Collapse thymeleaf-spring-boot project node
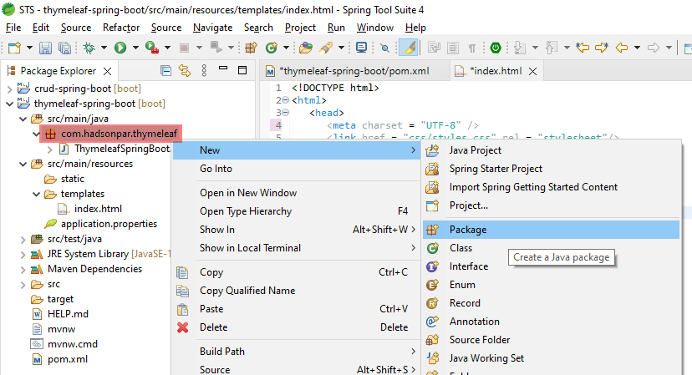 (10, 104)
